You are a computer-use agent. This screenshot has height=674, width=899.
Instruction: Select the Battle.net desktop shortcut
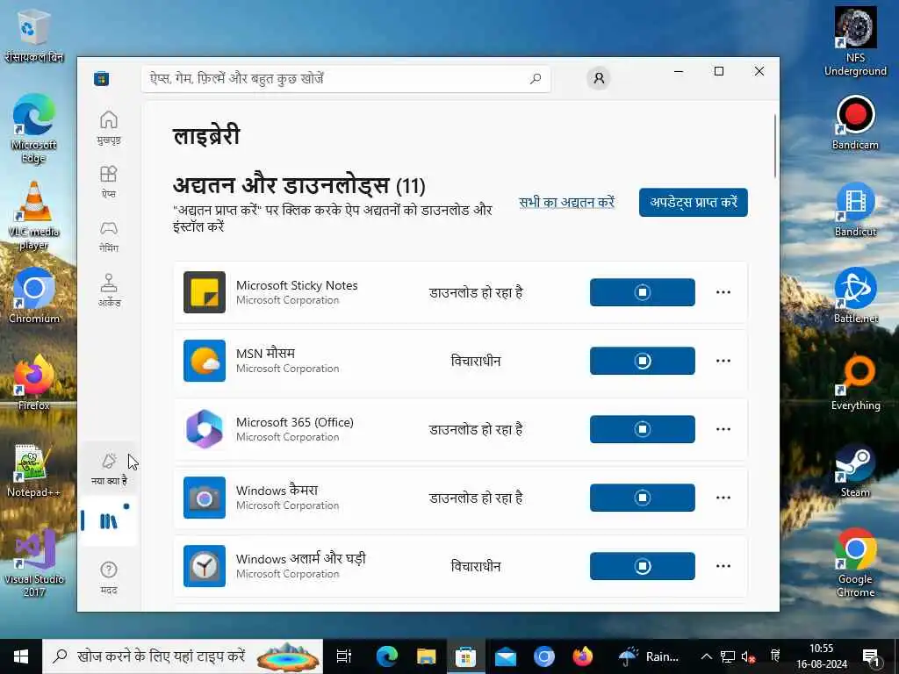[855, 296]
